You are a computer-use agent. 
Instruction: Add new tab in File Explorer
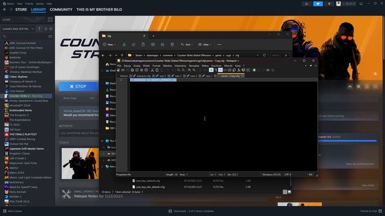(153, 36)
